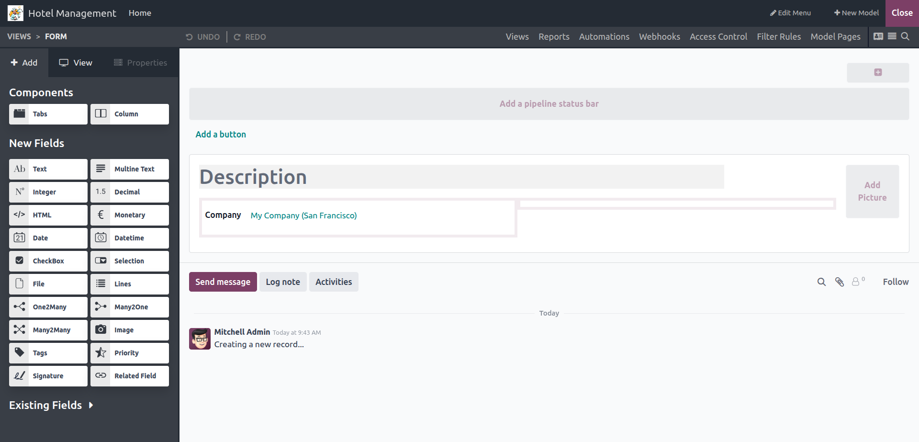919x442 pixels.
Task: Click the Add Picture placeholder
Action: [x=872, y=192]
